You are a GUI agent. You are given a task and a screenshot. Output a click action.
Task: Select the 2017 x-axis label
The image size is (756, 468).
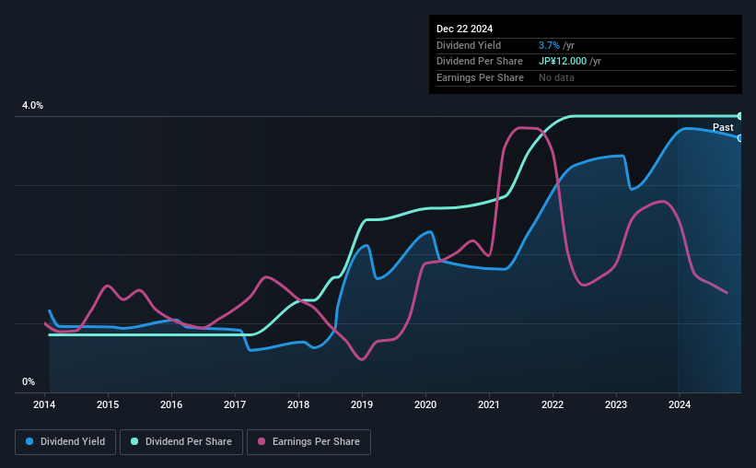pos(235,404)
